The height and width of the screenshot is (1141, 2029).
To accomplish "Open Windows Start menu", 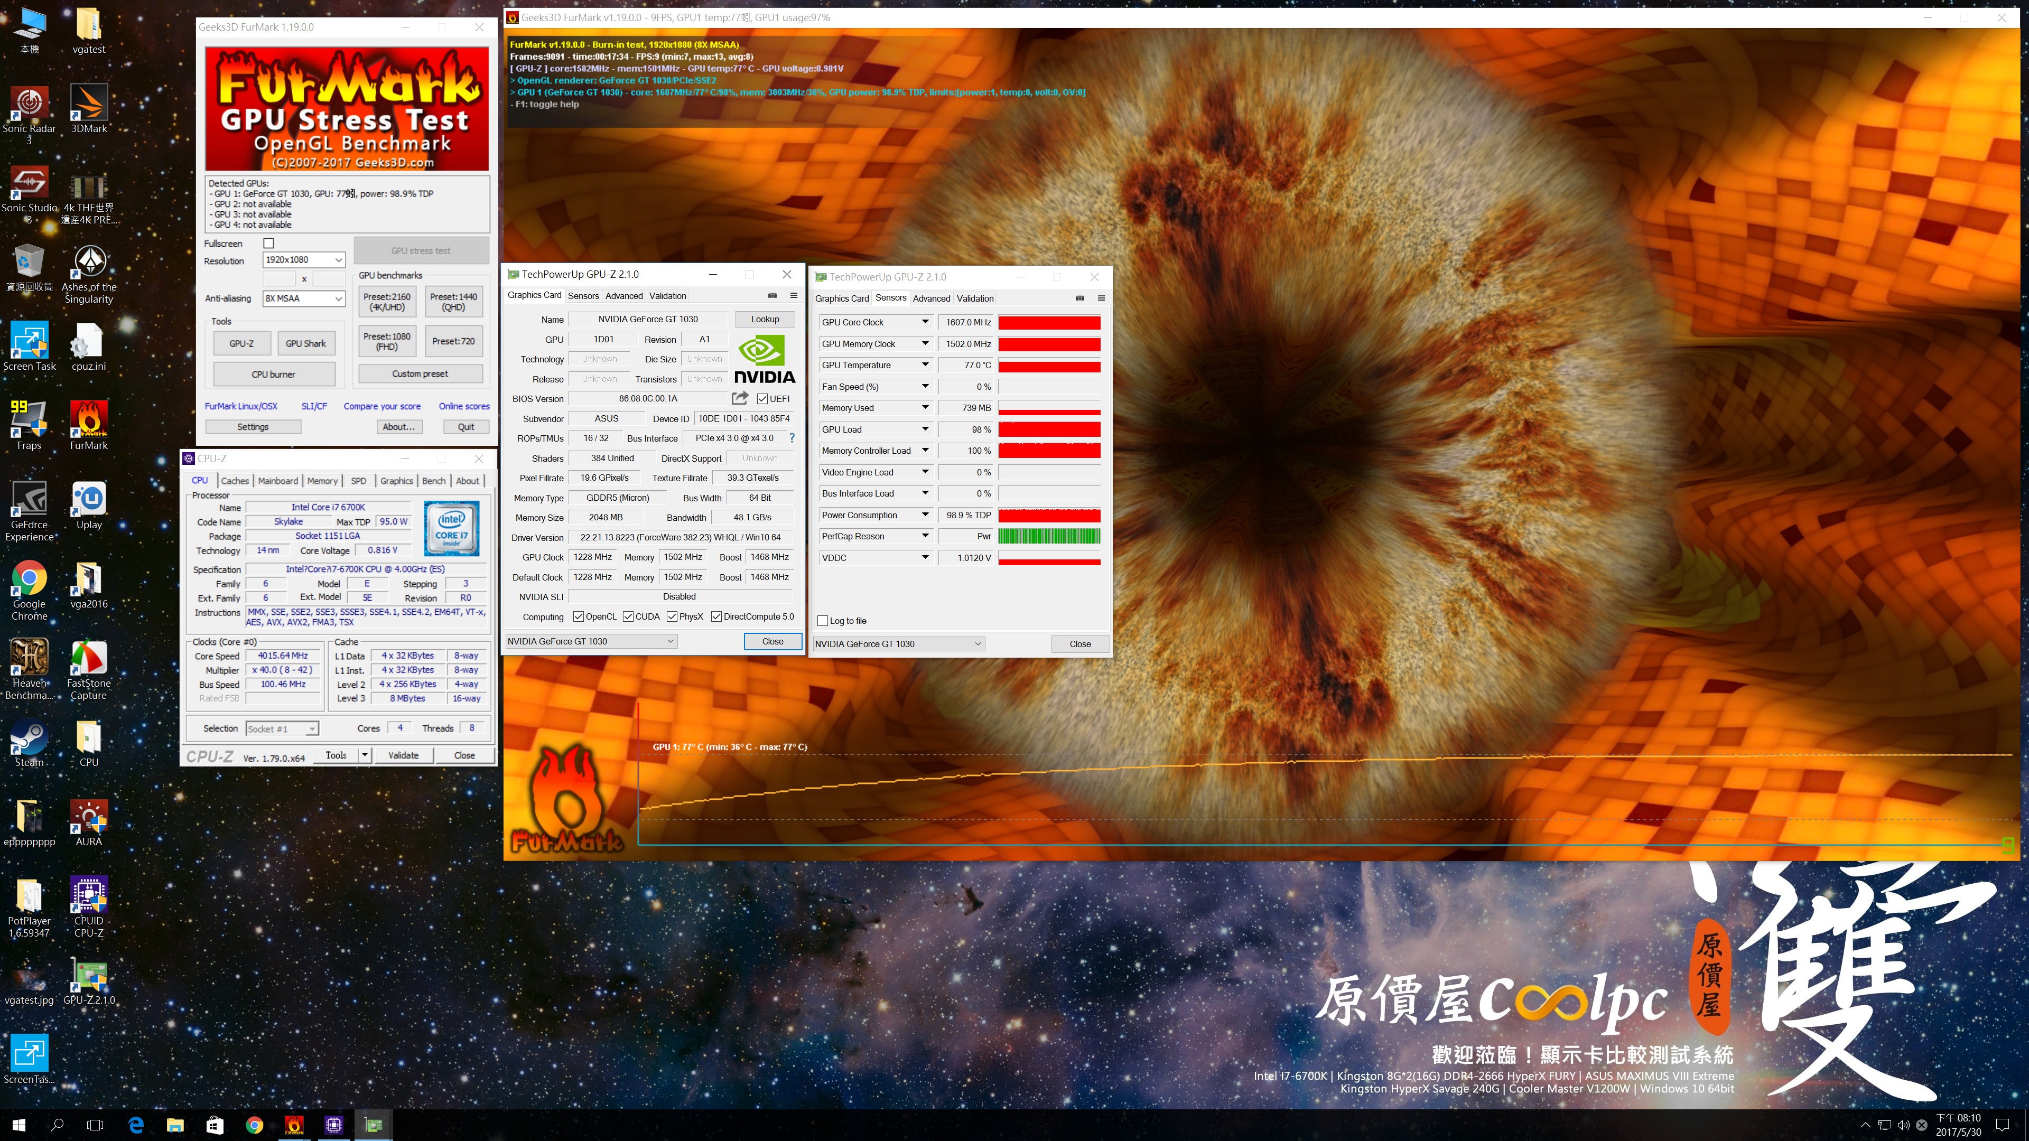I will [19, 1125].
